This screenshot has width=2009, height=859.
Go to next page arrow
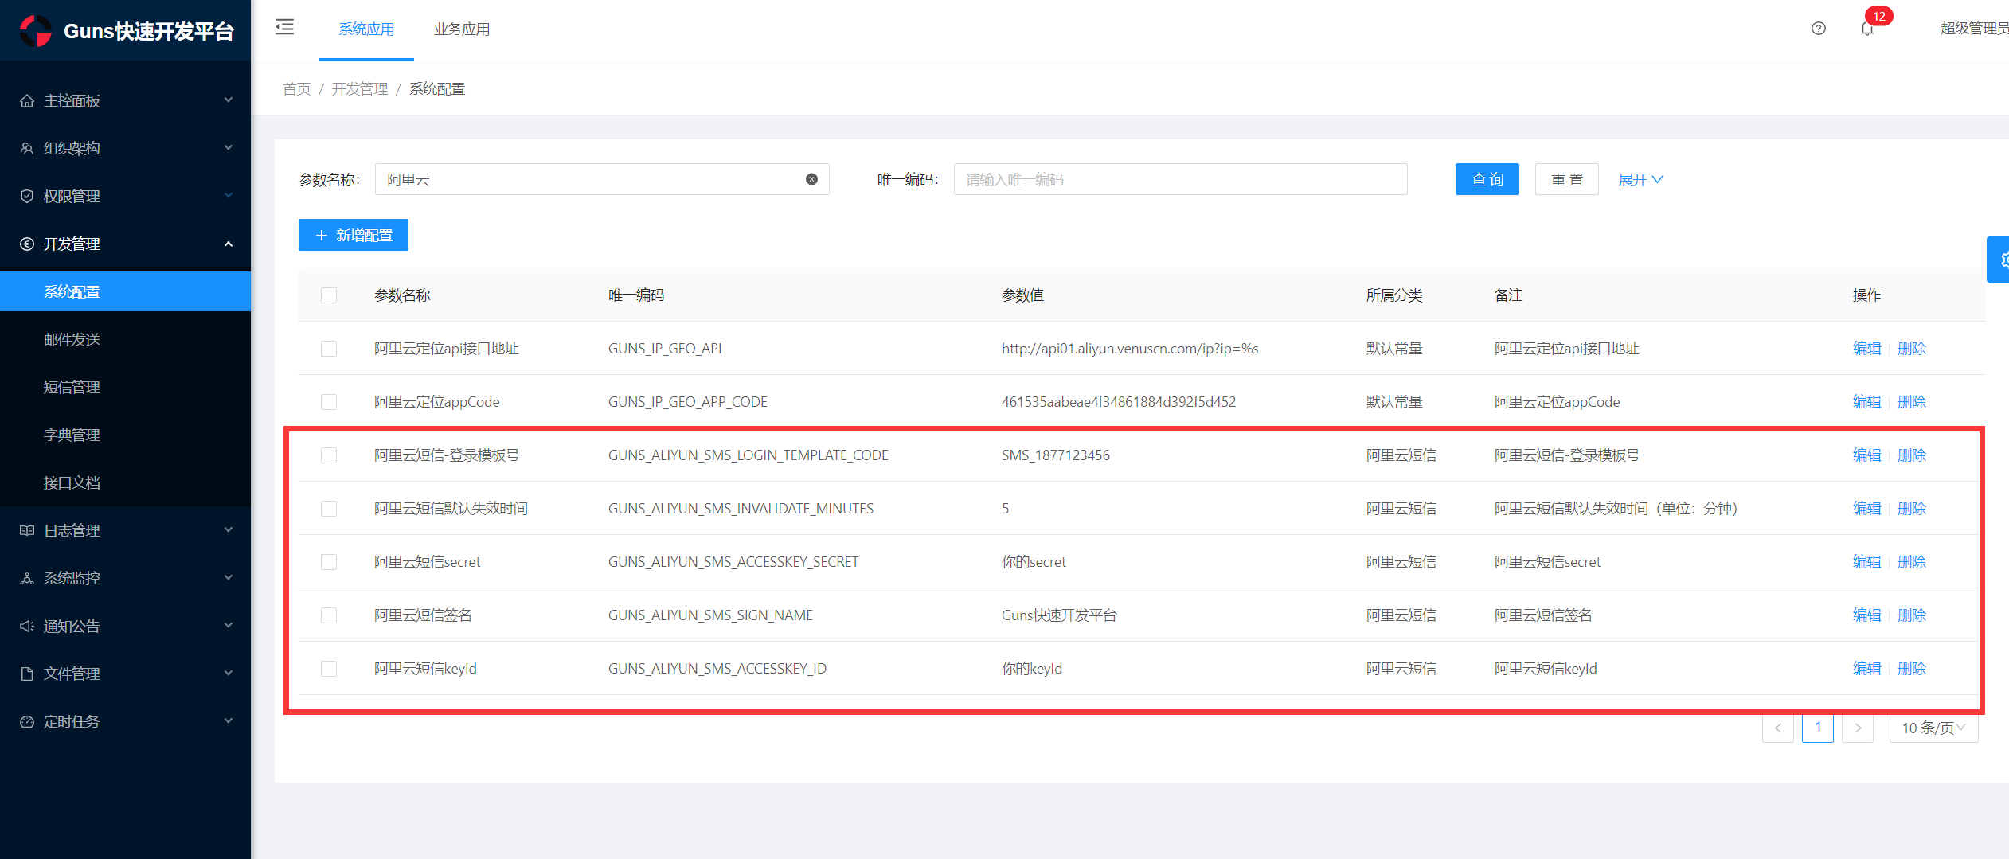(x=1858, y=728)
